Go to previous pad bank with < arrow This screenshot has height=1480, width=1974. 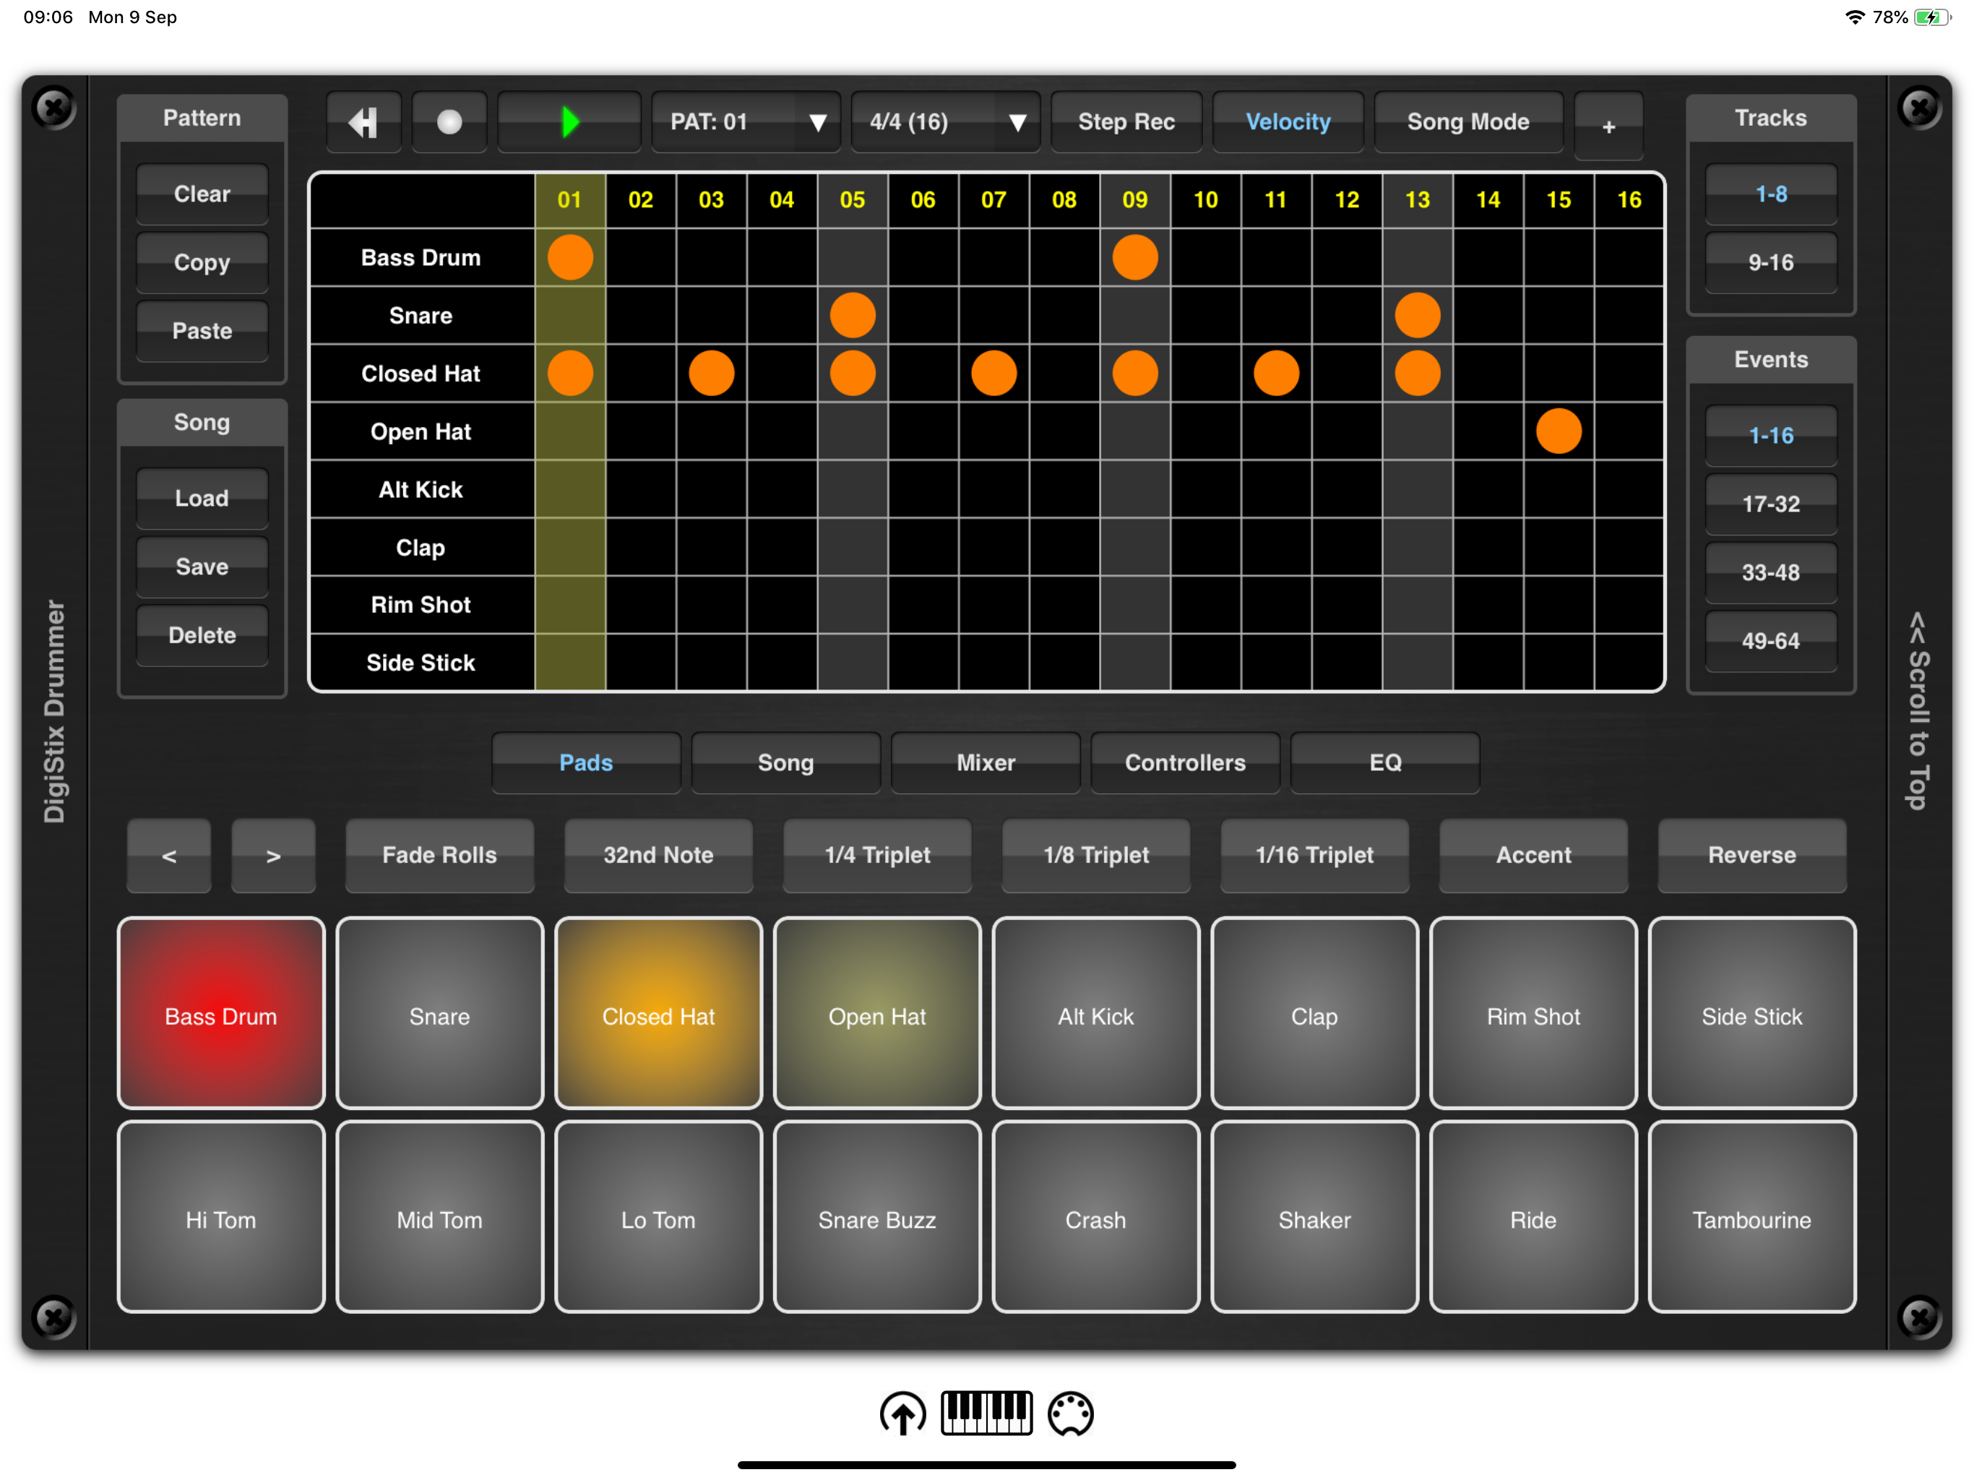(168, 855)
